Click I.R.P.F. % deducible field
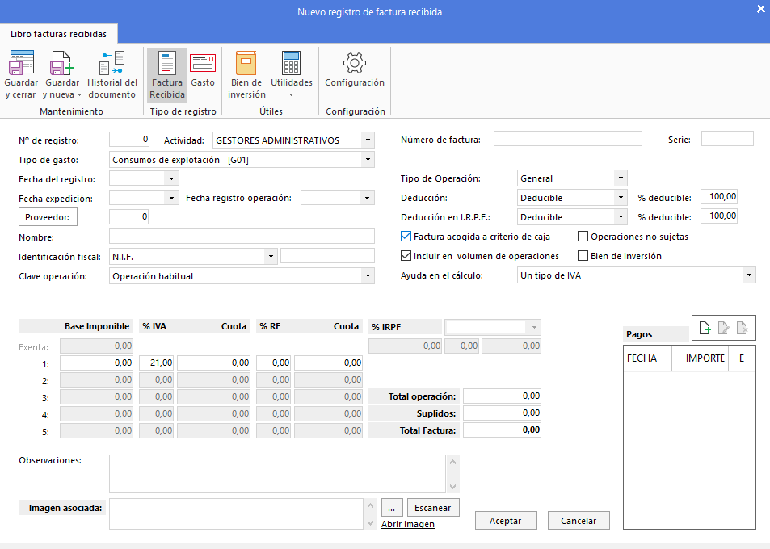The height and width of the screenshot is (549, 770). [x=719, y=216]
